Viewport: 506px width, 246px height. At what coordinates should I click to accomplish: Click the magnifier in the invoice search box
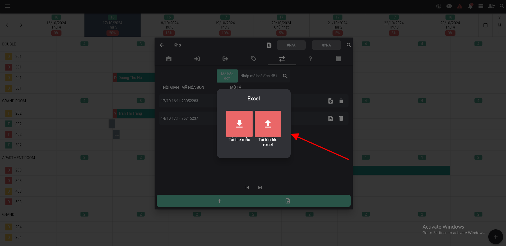click(285, 76)
